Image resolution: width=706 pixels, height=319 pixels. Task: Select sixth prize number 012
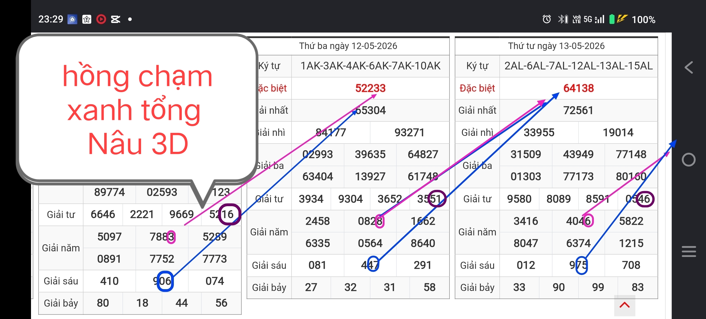(526, 265)
